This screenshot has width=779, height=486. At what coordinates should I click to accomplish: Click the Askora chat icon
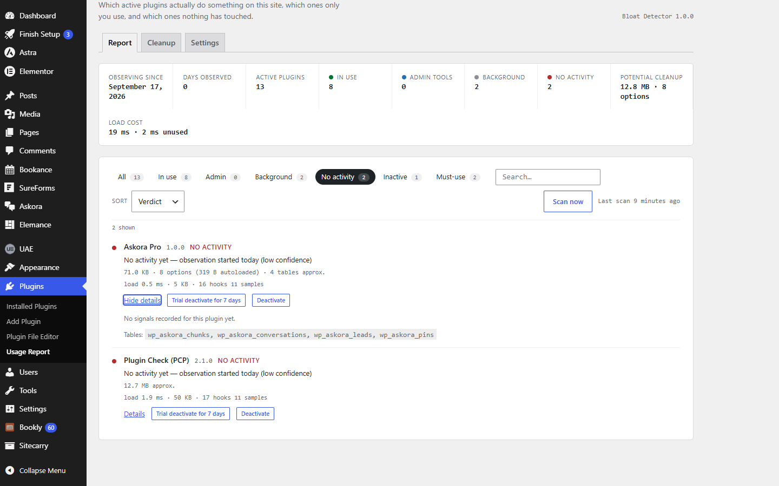10,206
